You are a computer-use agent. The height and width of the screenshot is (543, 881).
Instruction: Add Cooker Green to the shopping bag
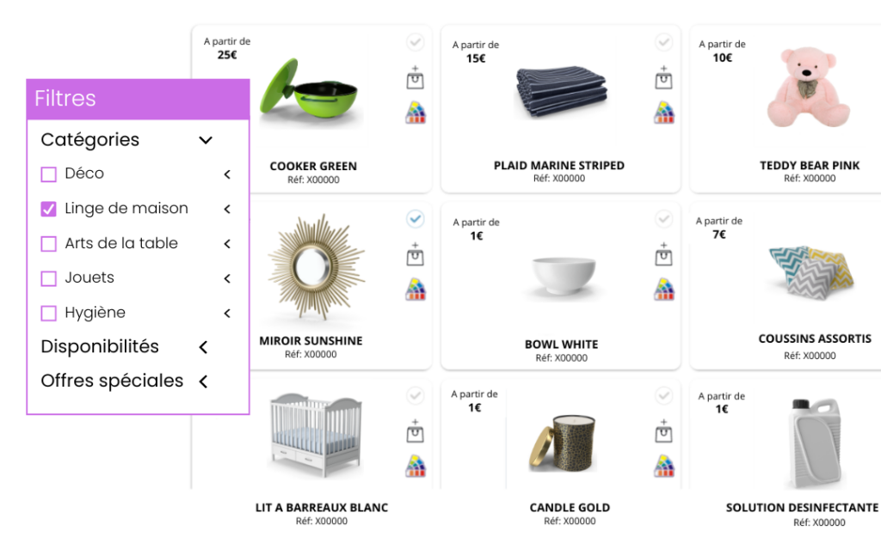point(416,77)
